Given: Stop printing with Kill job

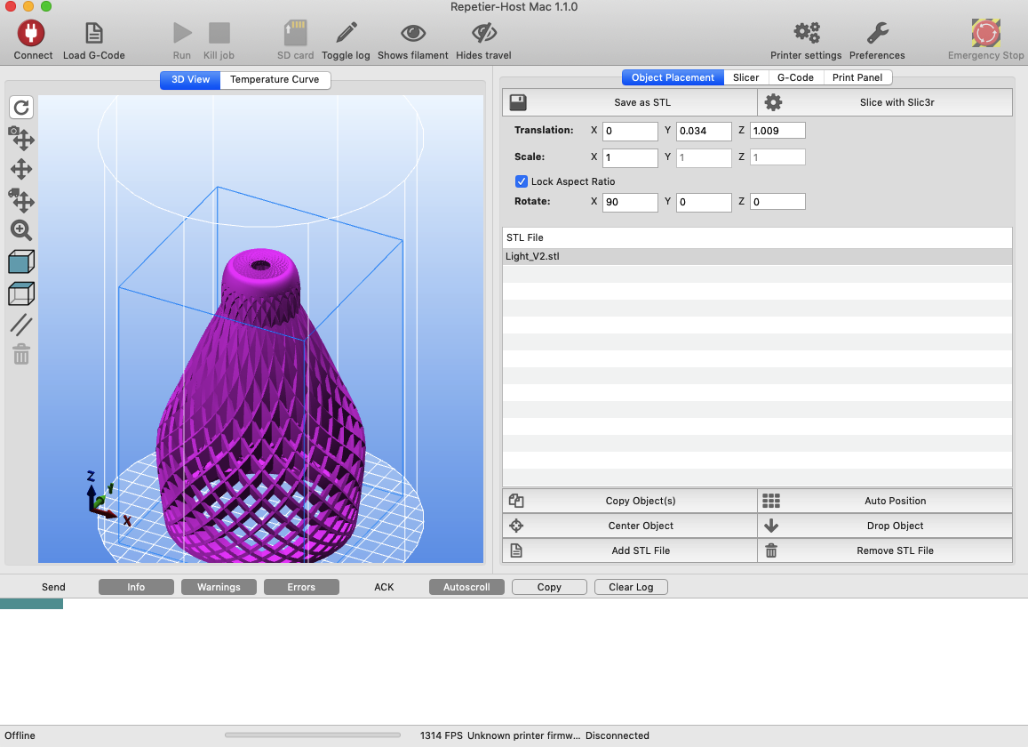Looking at the screenshot, I should coord(219,33).
